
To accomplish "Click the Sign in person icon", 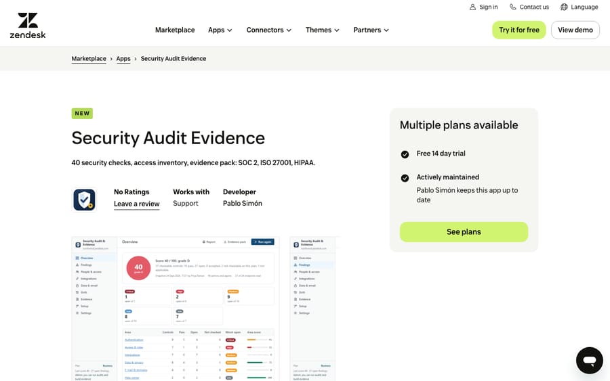I will [472, 7].
